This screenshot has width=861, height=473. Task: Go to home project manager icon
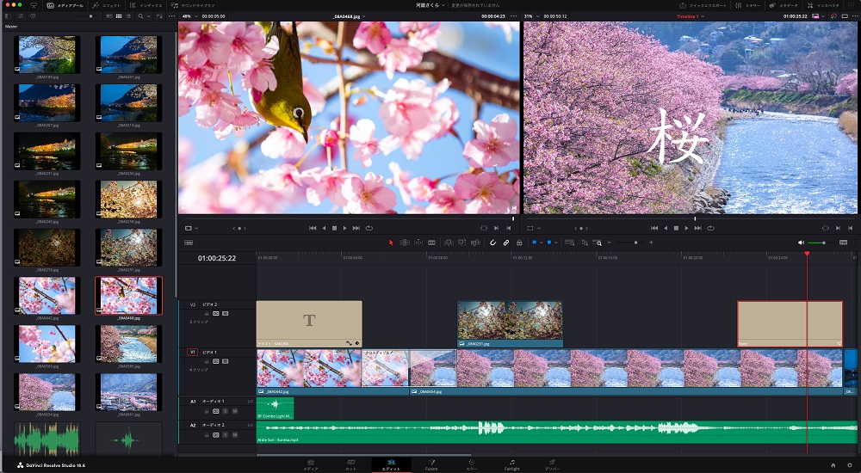tap(833, 464)
